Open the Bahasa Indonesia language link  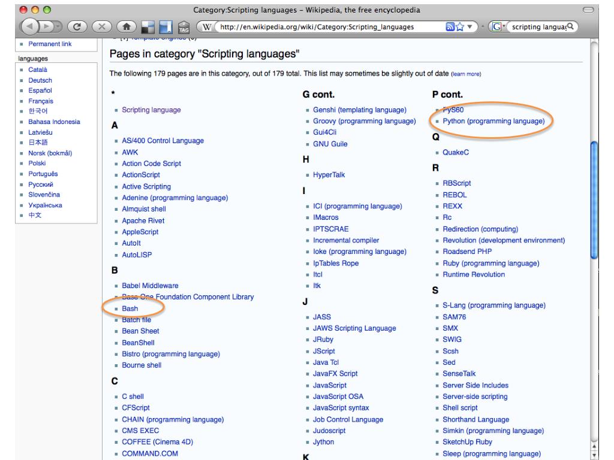point(54,122)
